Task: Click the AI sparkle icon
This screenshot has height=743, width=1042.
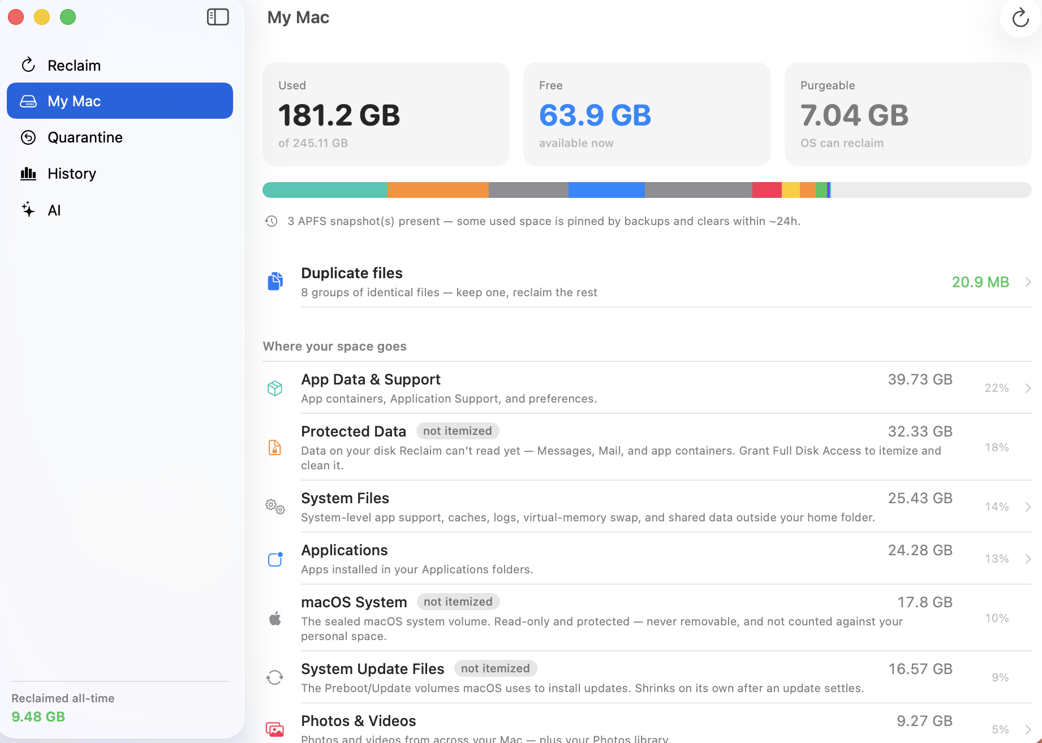Action: click(28, 210)
